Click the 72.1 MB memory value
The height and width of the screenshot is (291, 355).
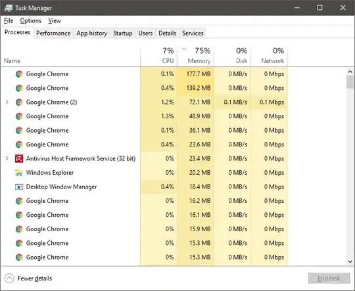pos(200,102)
